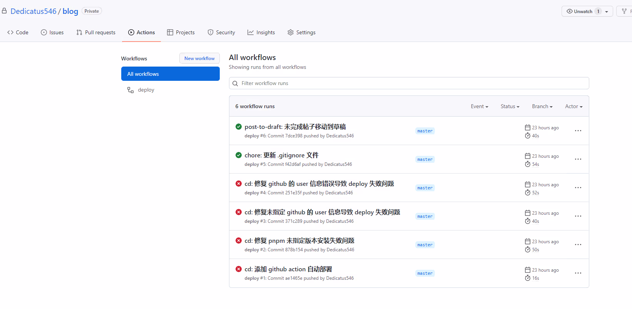Click the calendar icon of deploy #3 run

point(528,213)
